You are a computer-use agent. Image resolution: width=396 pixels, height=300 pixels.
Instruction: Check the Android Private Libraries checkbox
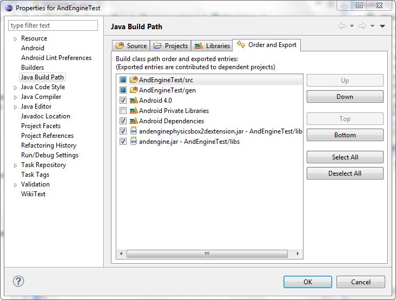(x=123, y=111)
